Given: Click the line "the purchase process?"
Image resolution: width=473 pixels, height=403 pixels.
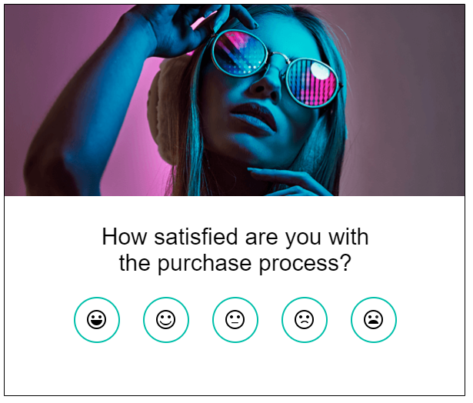Looking at the screenshot, I should (235, 263).
